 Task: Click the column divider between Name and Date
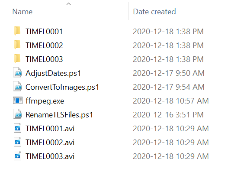(x=129, y=11)
